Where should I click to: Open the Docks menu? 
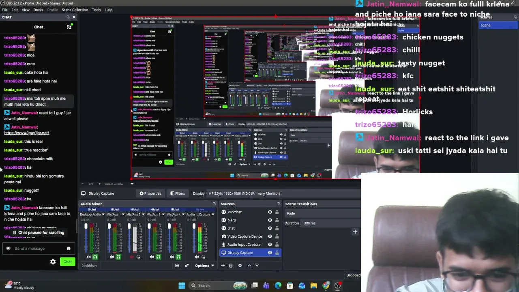pos(38,10)
